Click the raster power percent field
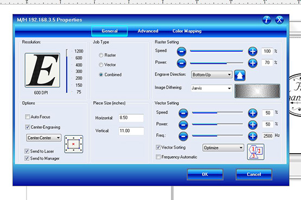Viewport: 301px width, 200px height. (267, 62)
